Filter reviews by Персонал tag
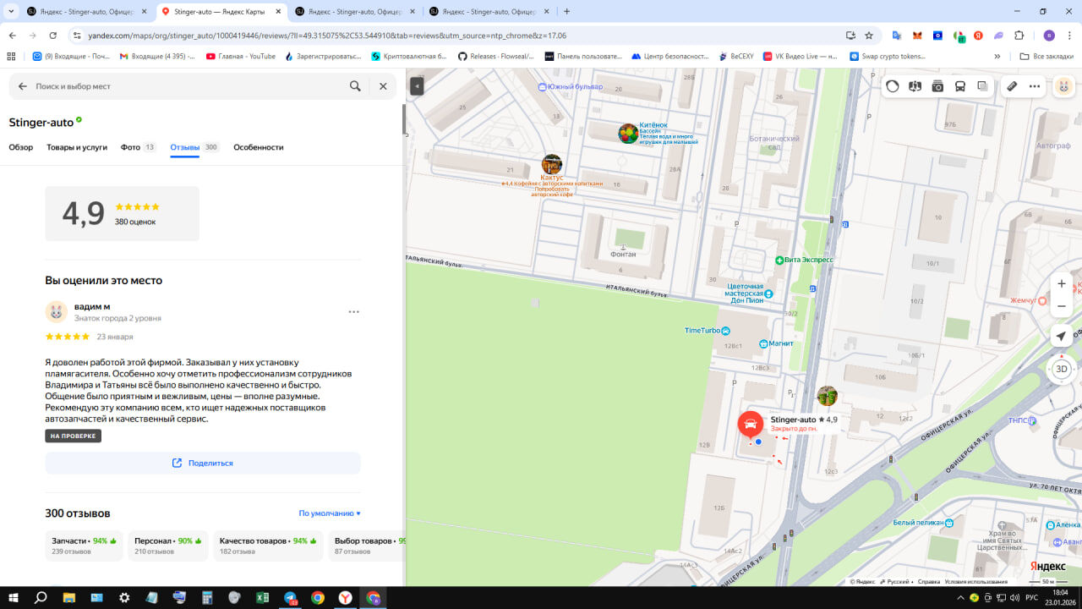The height and width of the screenshot is (609, 1082). 167,546
